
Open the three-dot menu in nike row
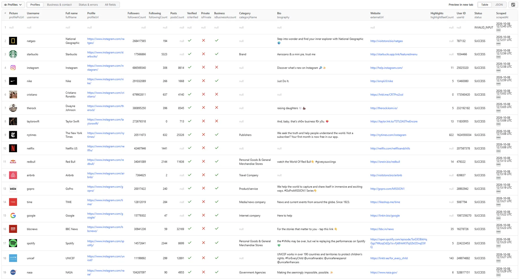[498, 84]
